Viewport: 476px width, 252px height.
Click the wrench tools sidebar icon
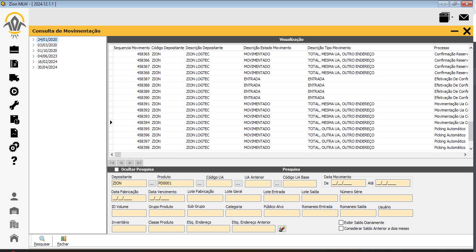tap(14, 105)
